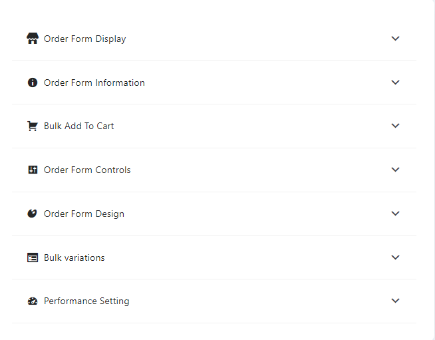Expand Performance Setting chevron
This screenshot has width=435, height=340.
(x=395, y=300)
